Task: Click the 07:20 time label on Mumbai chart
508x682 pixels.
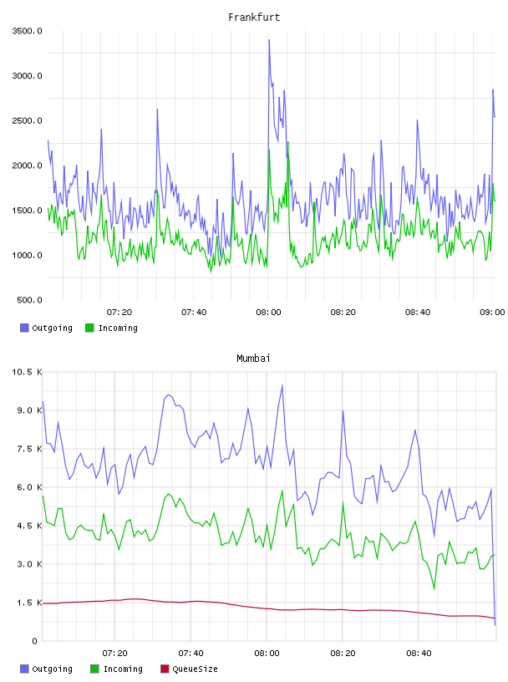Action: coord(114,654)
